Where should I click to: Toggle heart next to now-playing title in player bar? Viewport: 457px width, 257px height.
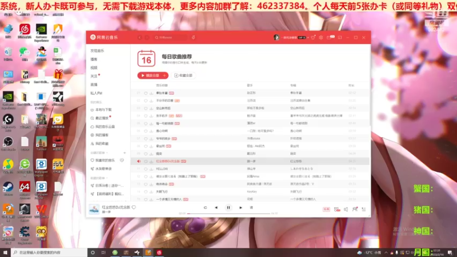pyautogui.click(x=134, y=207)
